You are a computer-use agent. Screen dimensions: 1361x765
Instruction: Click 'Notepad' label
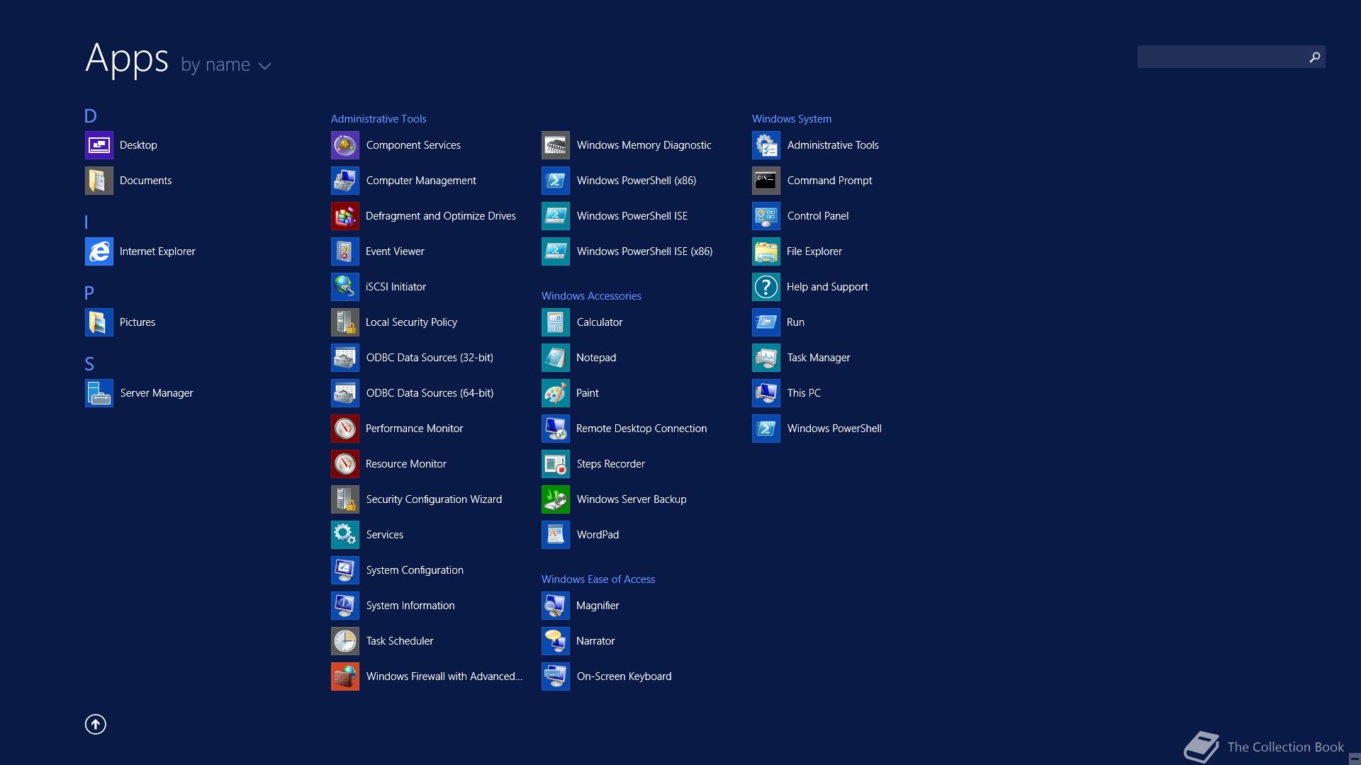click(x=596, y=358)
